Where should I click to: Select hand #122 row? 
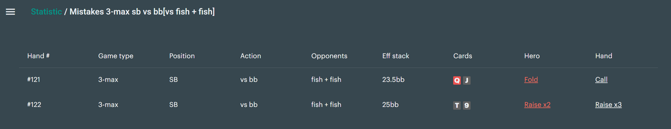point(338,105)
